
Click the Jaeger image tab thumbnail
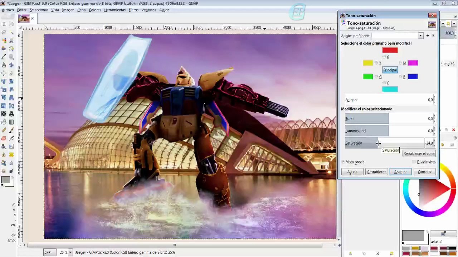pyautogui.click(x=24, y=19)
